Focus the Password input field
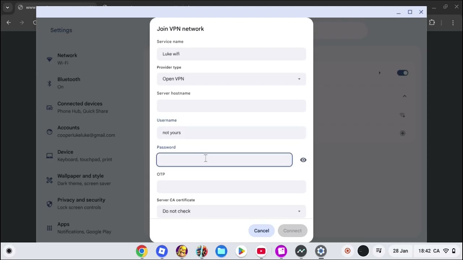This screenshot has height=260, width=463. tap(224, 160)
